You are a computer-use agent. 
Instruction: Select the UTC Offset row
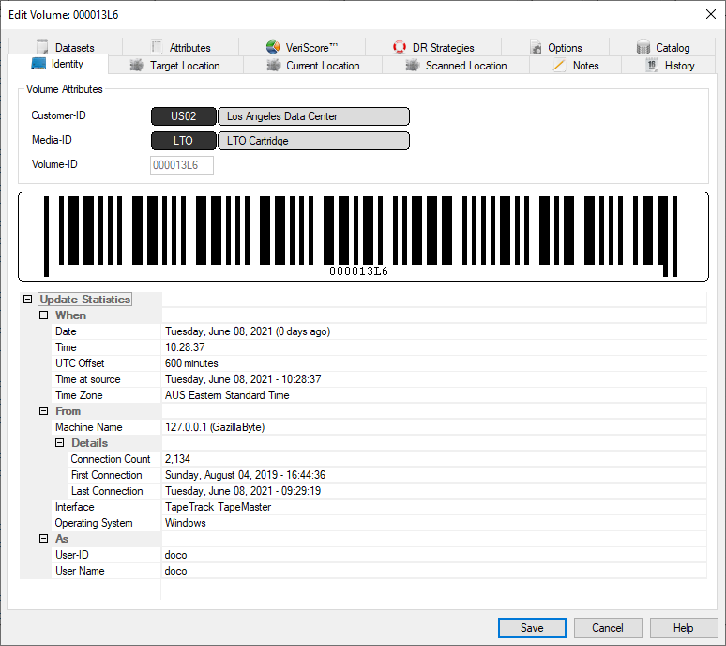pos(379,363)
